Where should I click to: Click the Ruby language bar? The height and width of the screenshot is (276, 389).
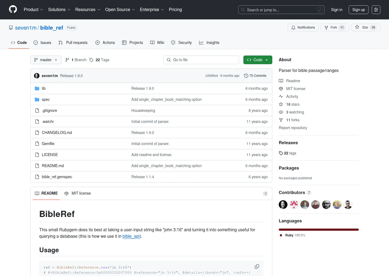click(x=319, y=230)
